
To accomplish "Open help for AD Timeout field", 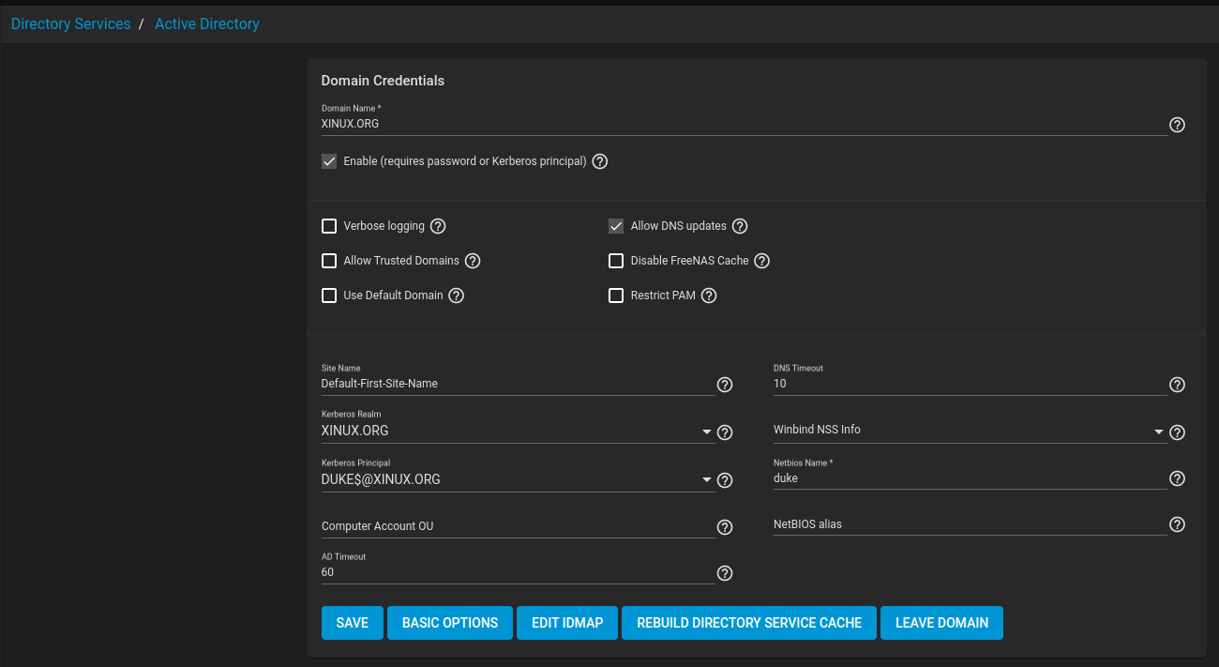I will [x=725, y=573].
